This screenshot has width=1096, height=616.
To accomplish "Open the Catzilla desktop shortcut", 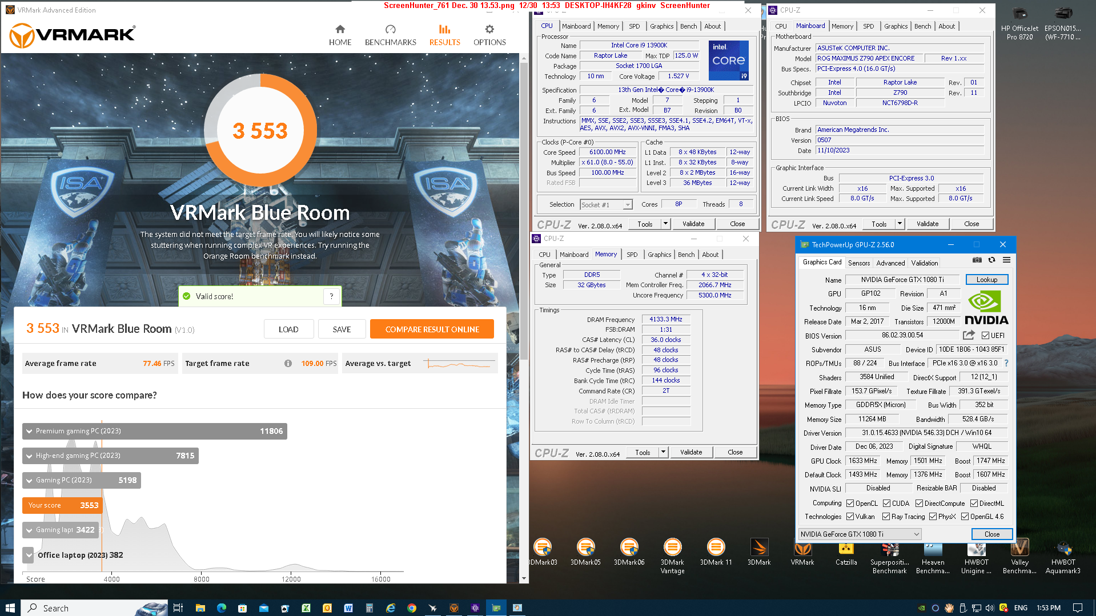I will click(x=846, y=552).
